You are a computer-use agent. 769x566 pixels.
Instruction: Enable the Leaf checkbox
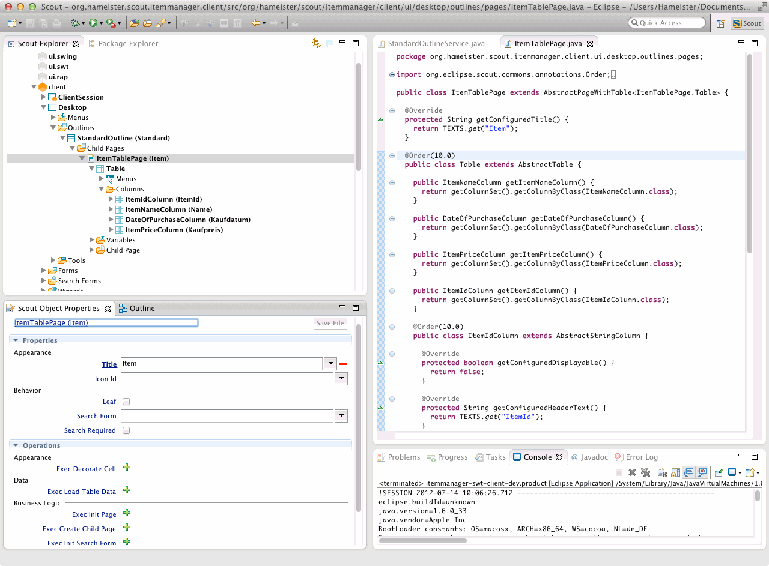point(126,402)
